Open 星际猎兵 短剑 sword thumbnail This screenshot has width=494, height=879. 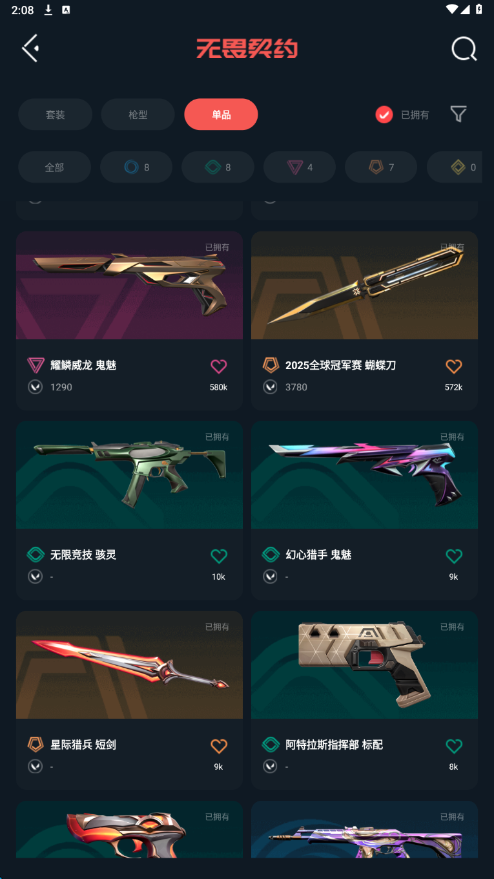(x=129, y=665)
